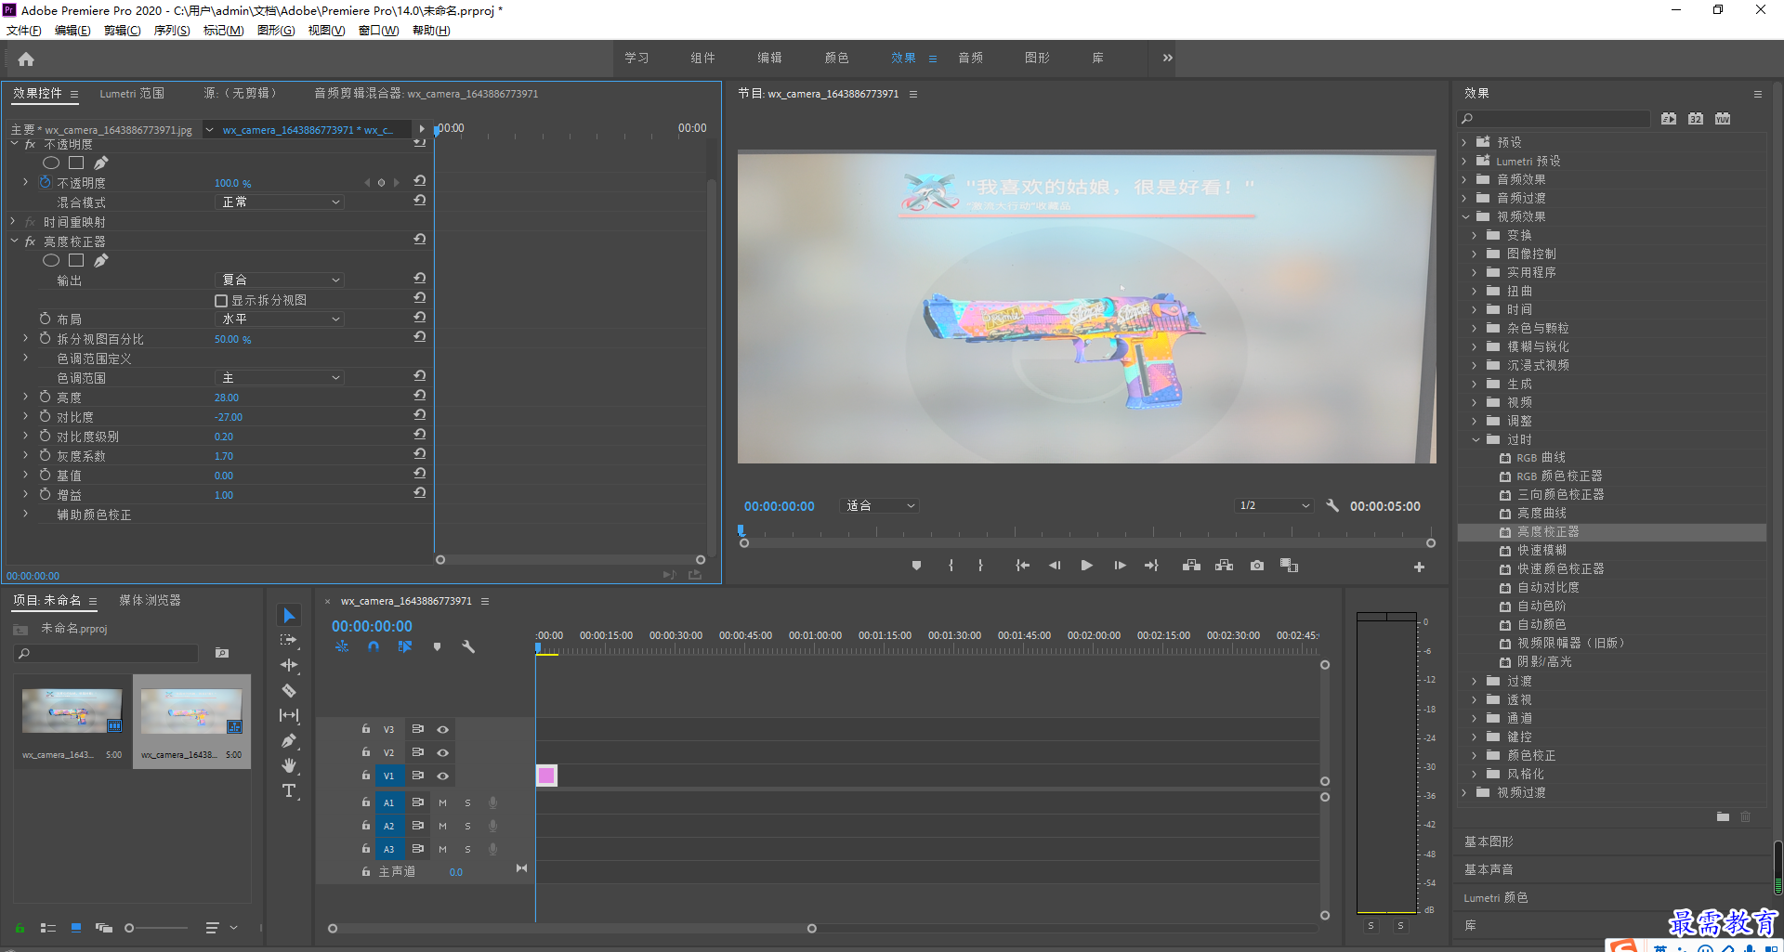This screenshot has width=1784, height=952.
Task: Open the 布局 水平 dropdown
Action: point(280,319)
